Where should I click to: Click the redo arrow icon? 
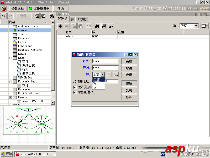[x=10, y=16]
